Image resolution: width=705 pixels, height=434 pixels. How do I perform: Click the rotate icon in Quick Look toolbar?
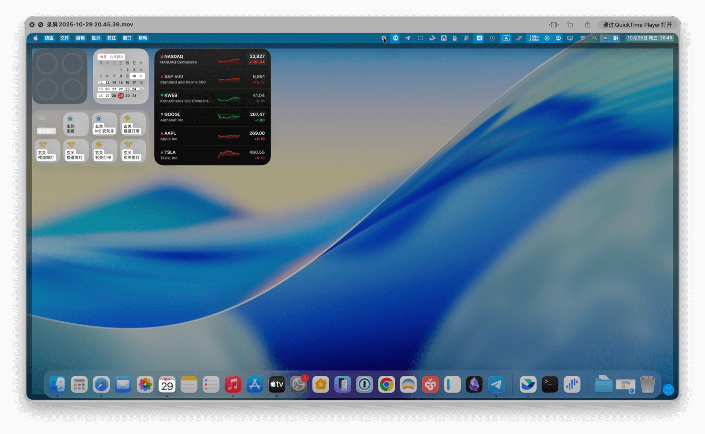click(x=570, y=25)
